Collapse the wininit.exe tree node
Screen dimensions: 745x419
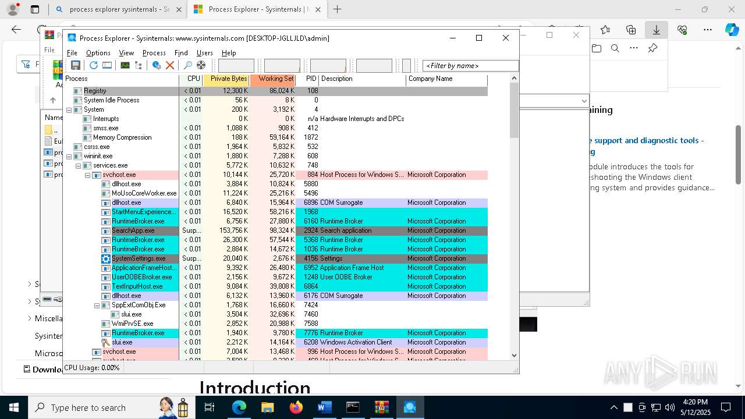click(x=69, y=156)
